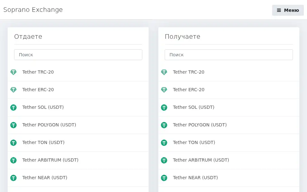Select Tether POLYGON icon in Получаете list
This screenshot has width=307, height=192.
[x=164, y=125]
